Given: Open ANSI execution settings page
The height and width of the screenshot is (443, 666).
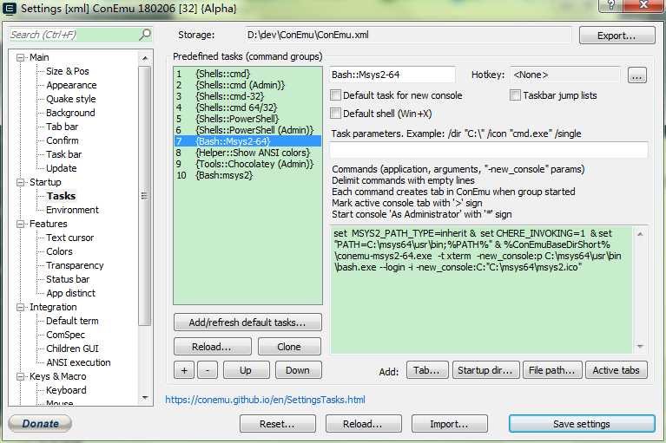Looking at the screenshot, I should coord(78,362).
